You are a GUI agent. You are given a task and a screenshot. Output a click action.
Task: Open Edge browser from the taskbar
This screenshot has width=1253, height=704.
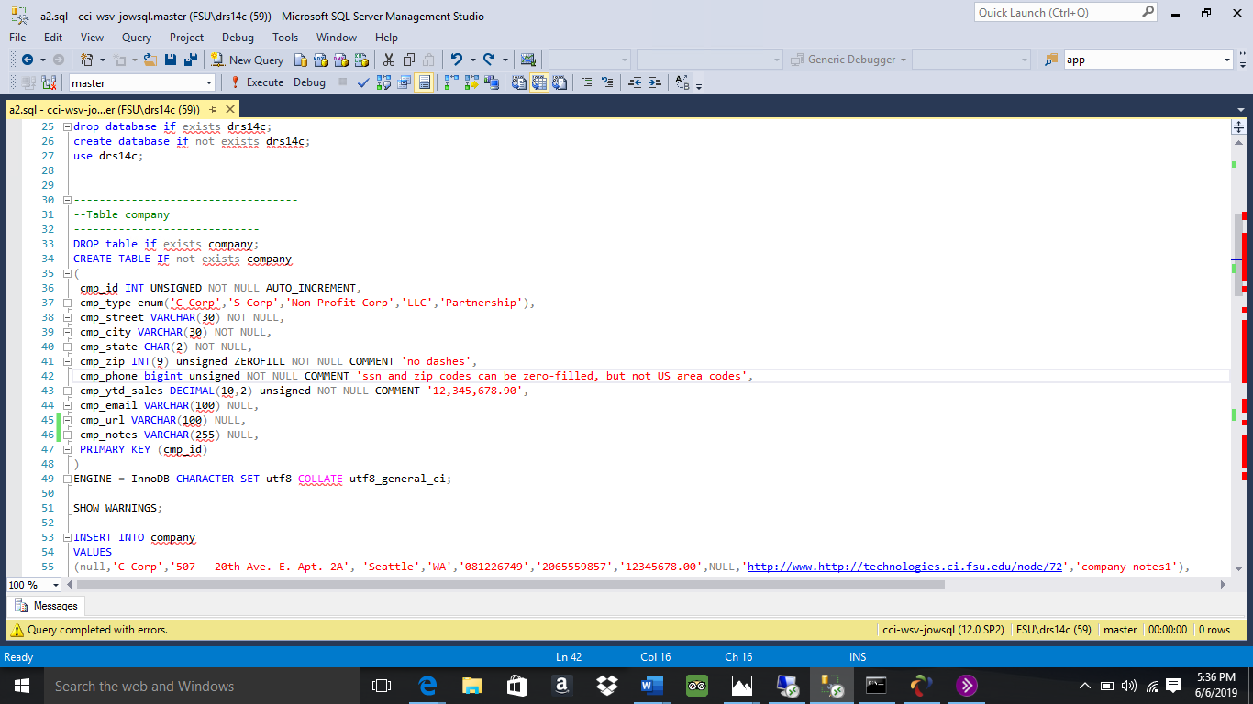click(x=427, y=686)
